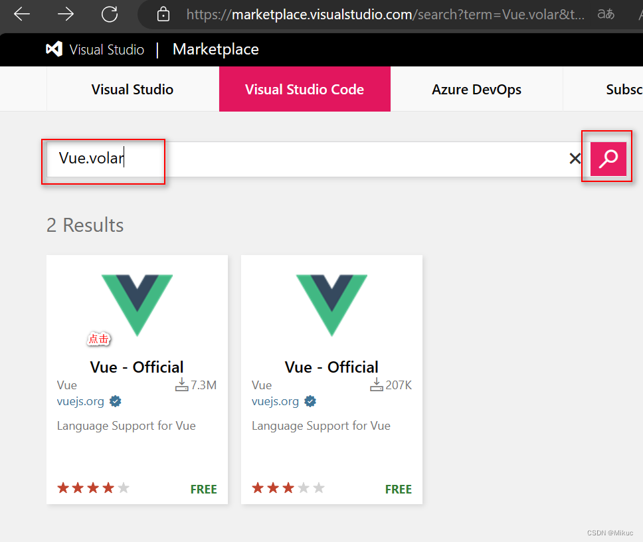Click the 2 Results heading

click(85, 225)
